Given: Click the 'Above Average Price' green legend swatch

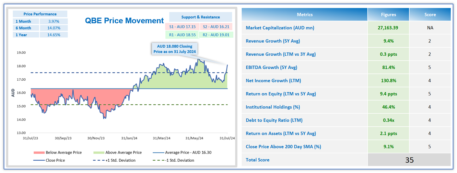Looking at the screenshot, I should click(98, 152).
